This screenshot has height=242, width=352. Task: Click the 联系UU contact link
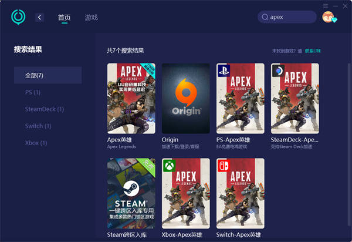coord(313,51)
